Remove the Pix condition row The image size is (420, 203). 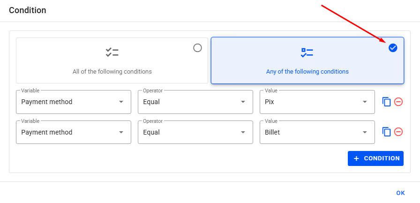(398, 102)
